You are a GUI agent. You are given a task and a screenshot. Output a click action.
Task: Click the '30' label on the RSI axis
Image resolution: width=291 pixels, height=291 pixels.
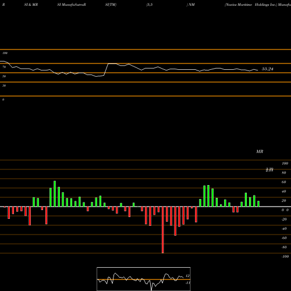pos(4,86)
